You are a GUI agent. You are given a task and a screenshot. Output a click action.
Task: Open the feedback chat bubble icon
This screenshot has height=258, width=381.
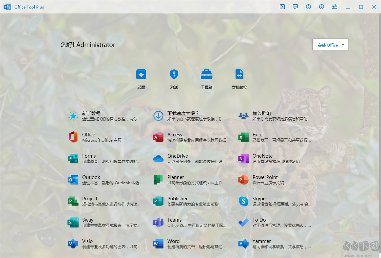295,7
